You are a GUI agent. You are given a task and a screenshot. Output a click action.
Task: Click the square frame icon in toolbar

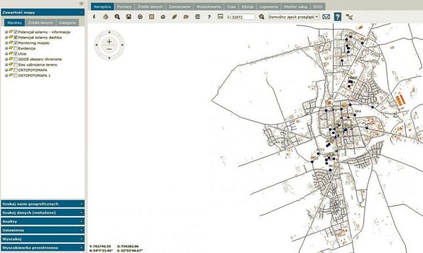pyautogui.click(x=152, y=16)
